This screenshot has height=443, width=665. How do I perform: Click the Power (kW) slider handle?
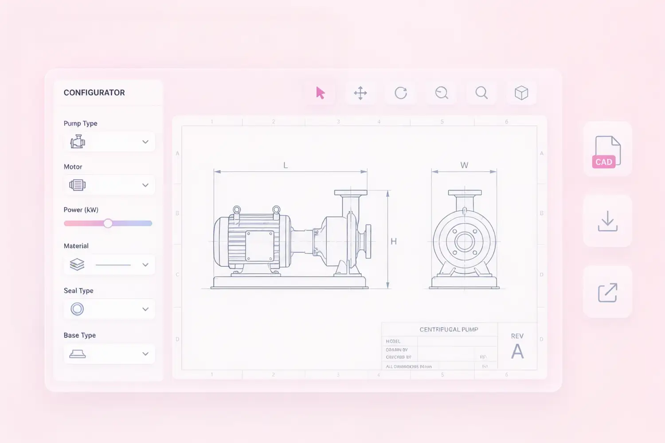tap(108, 223)
